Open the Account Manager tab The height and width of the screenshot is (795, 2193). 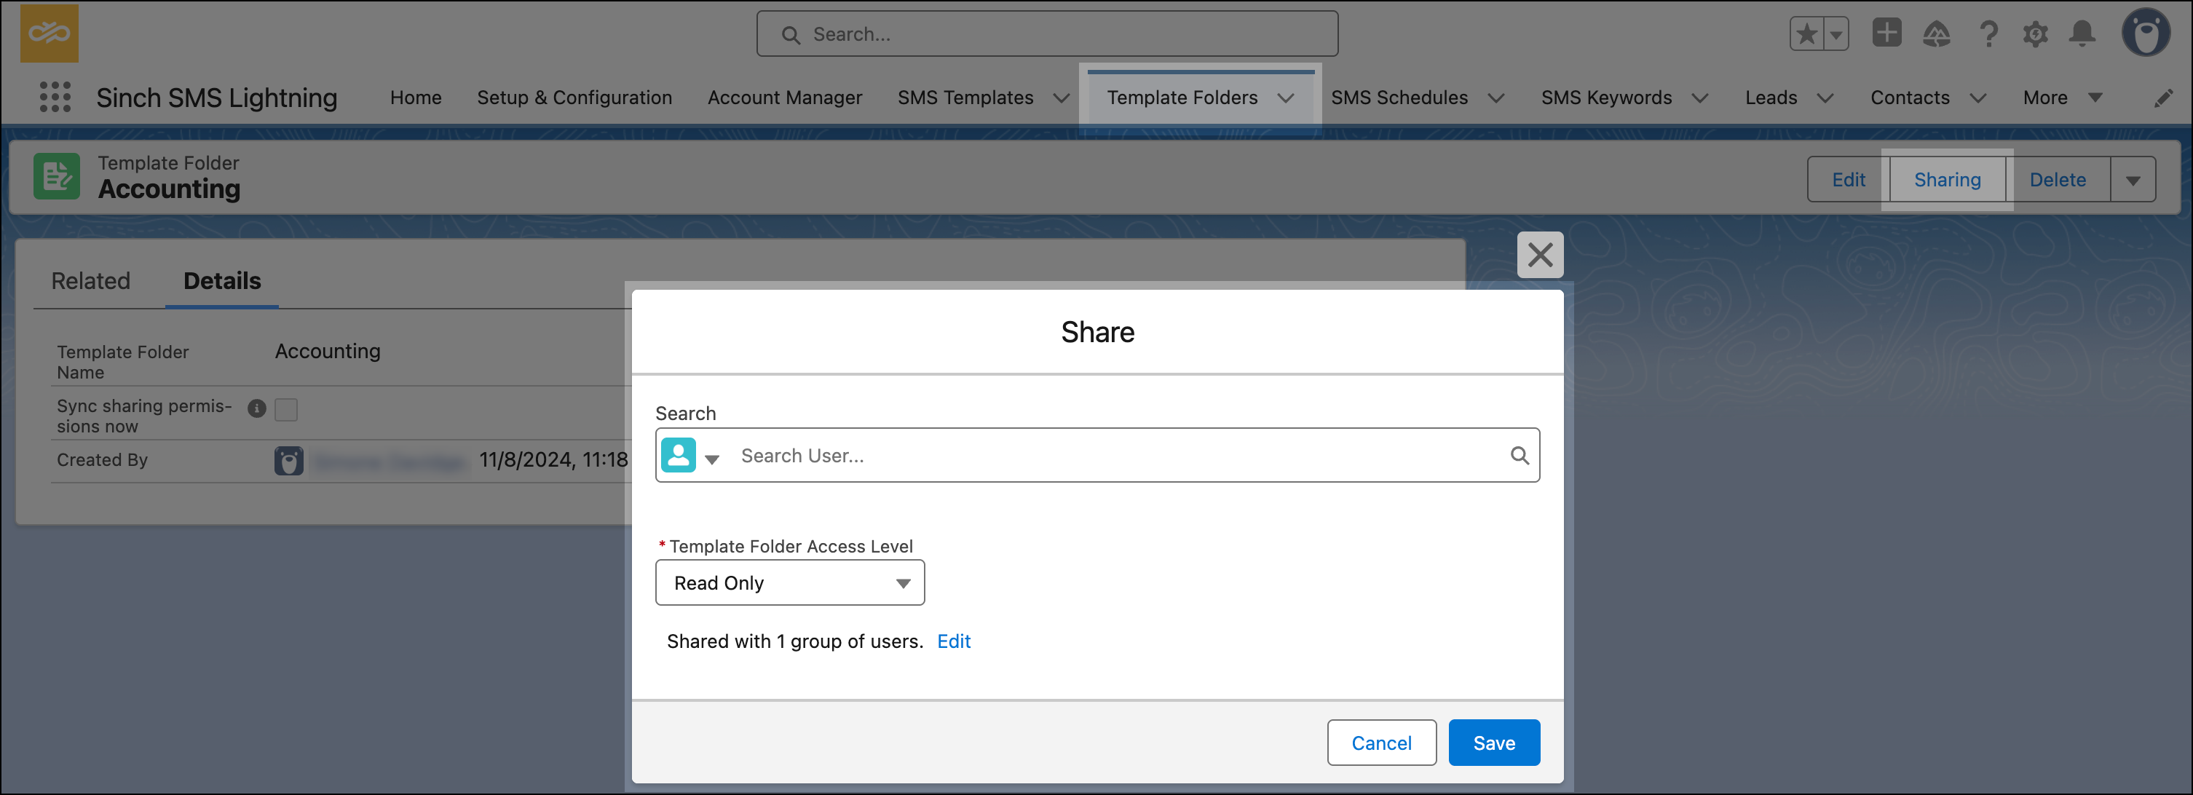click(785, 98)
